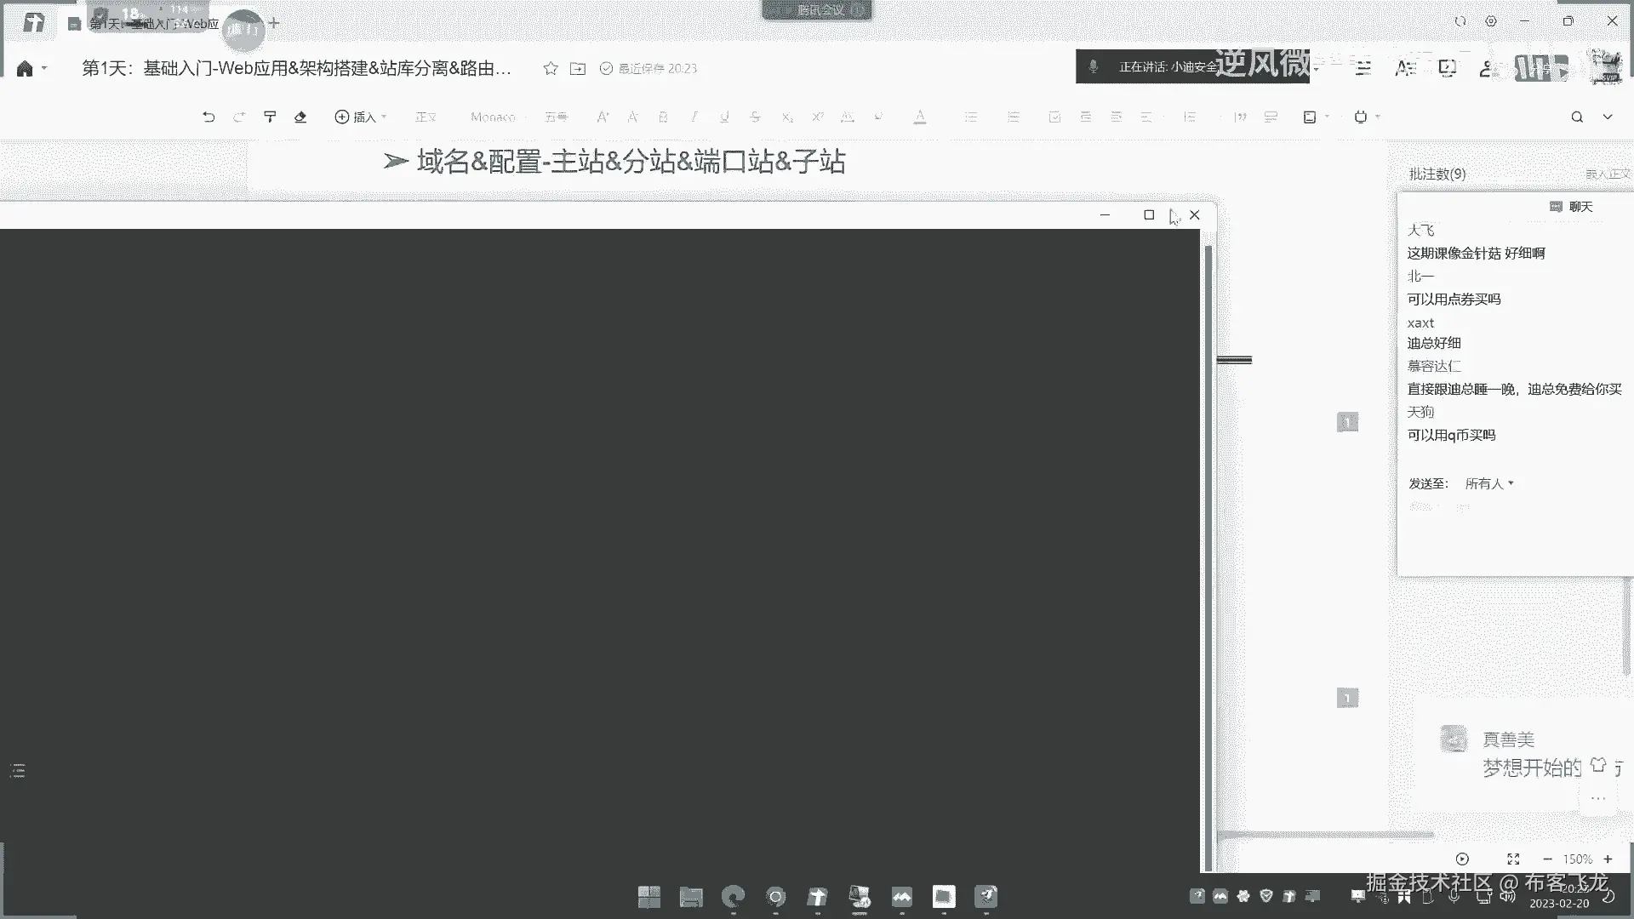Click the undo arrow icon
This screenshot has width=1634, height=919.
tap(209, 117)
